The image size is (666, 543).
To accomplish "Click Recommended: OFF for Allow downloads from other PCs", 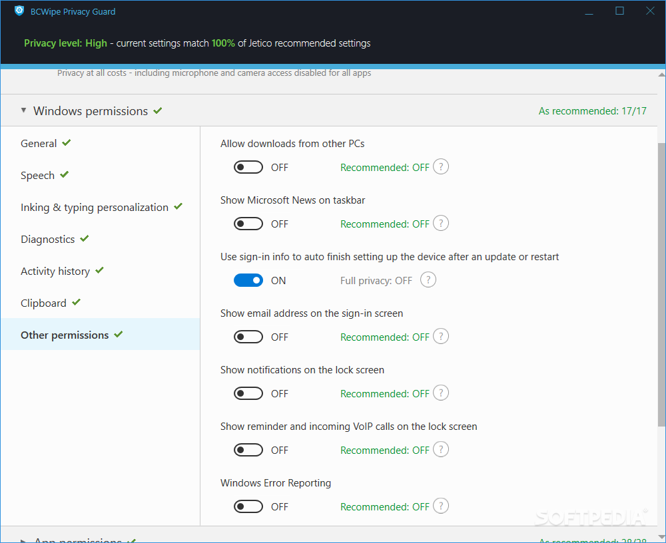I will [x=385, y=168].
